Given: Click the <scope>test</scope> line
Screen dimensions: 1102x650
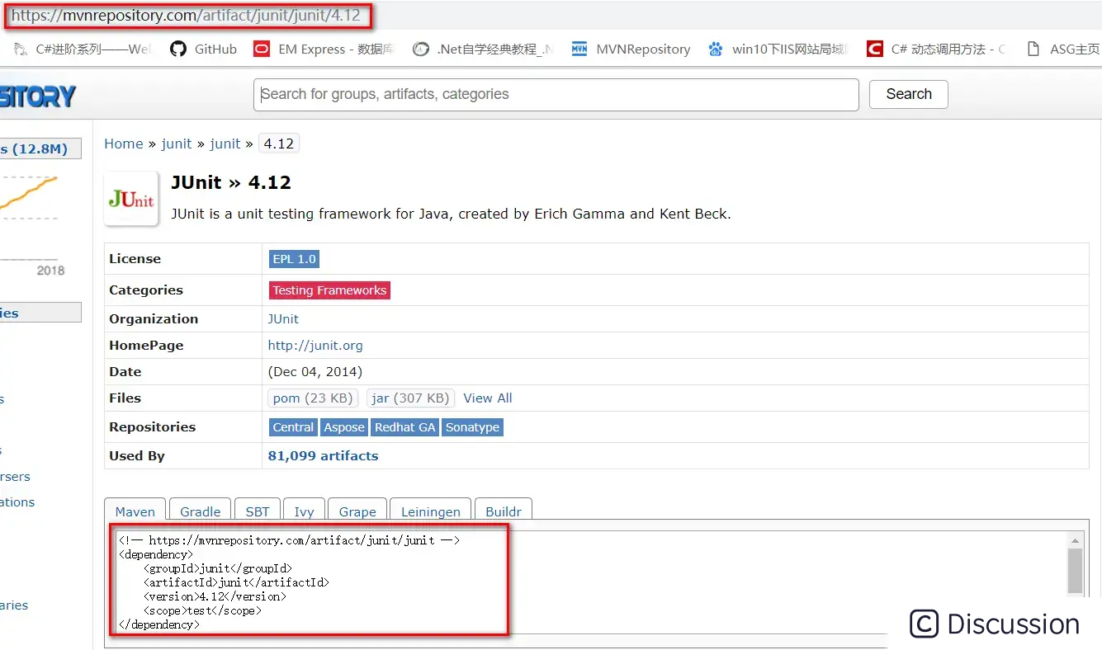Looking at the screenshot, I should 202,610.
